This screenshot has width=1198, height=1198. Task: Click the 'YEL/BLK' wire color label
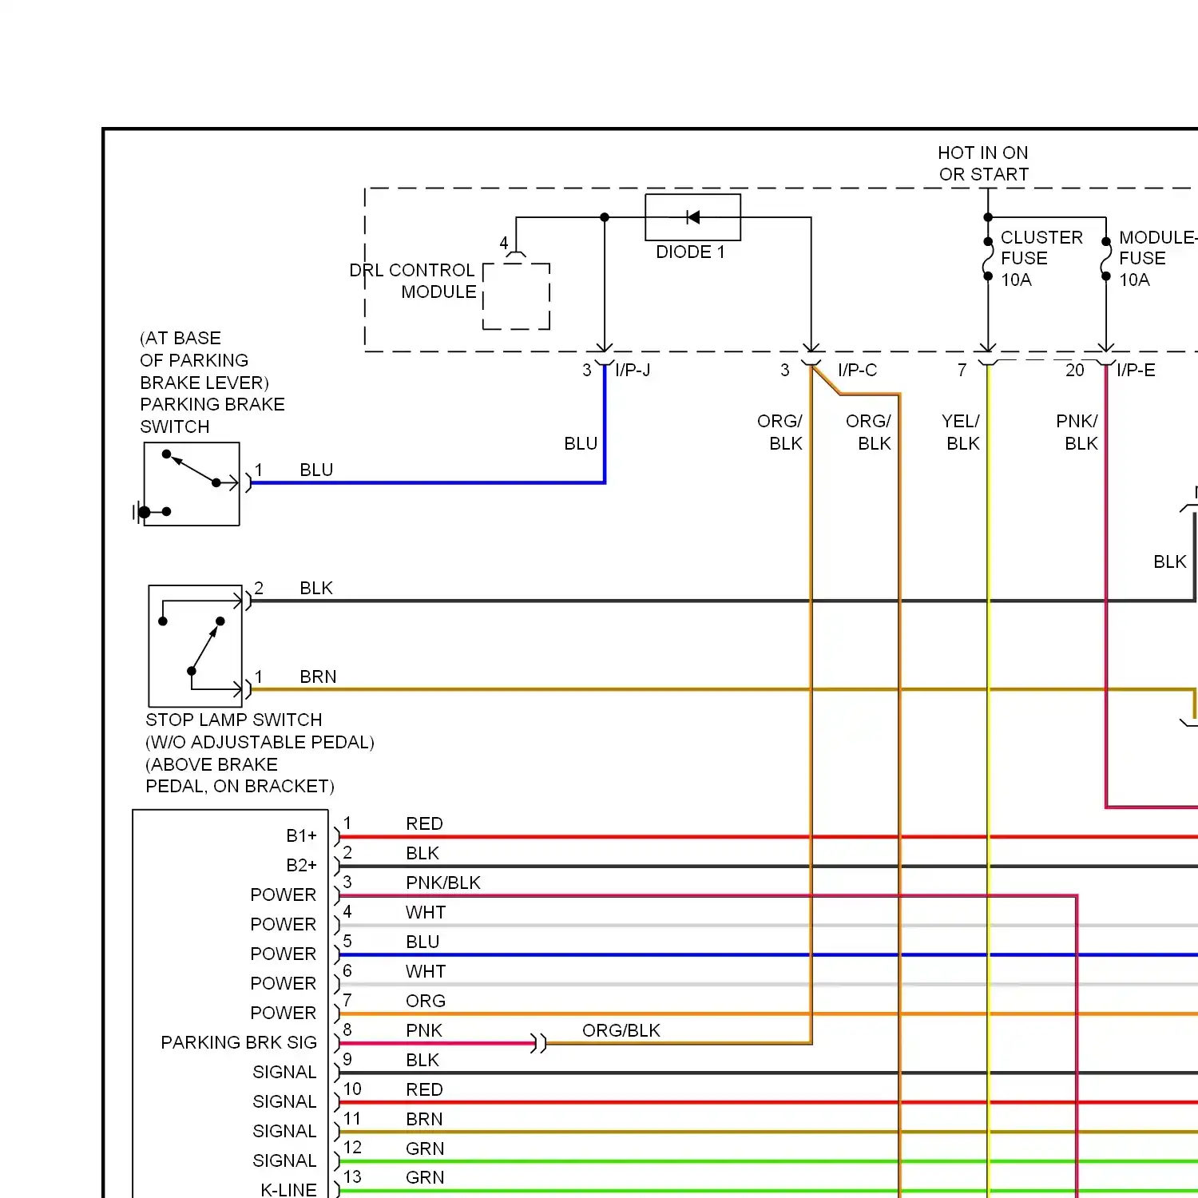tap(961, 432)
